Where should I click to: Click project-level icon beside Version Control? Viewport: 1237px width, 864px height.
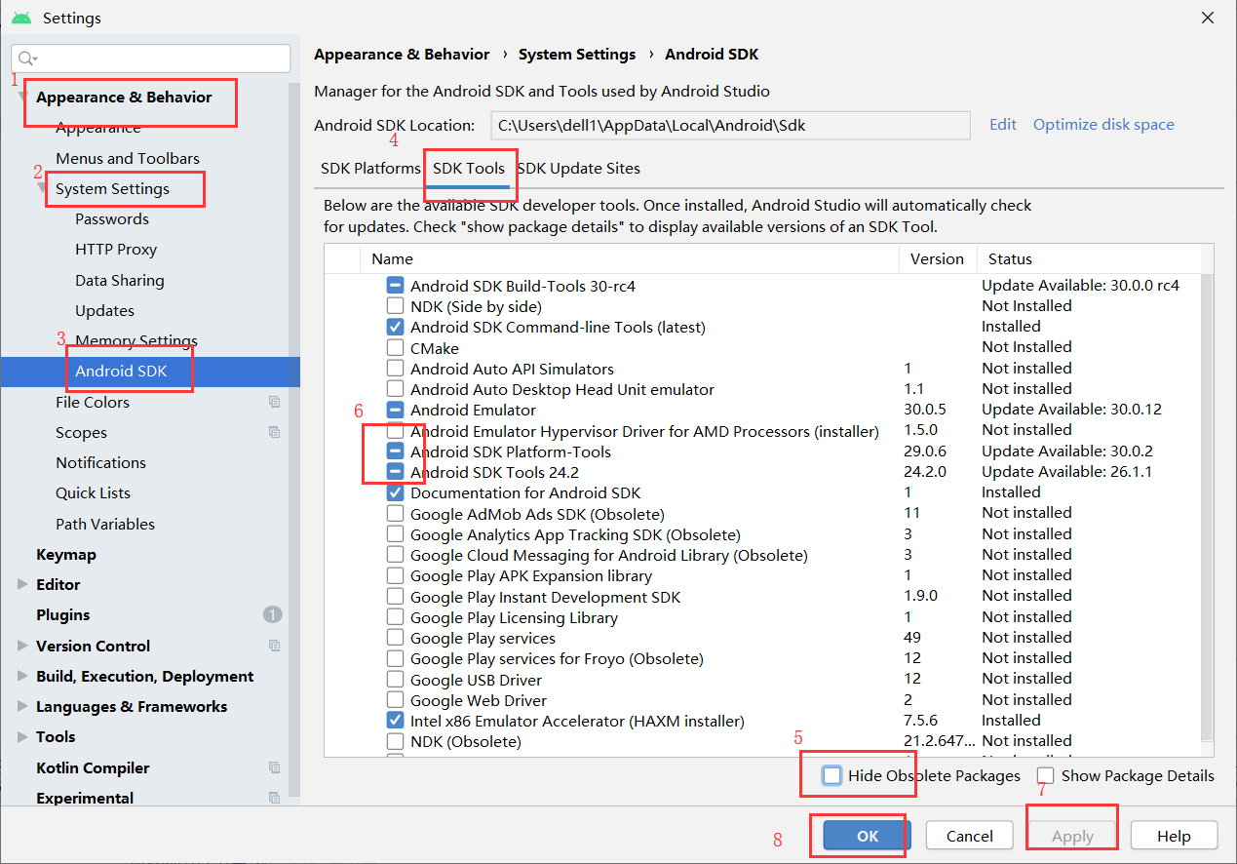pos(274,646)
